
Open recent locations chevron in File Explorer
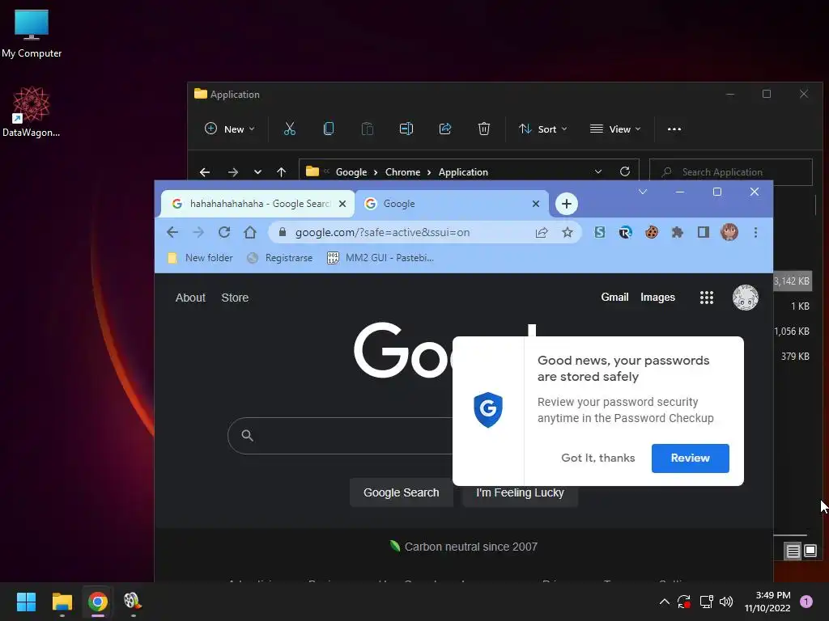pyautogui.click(x=257, y=172)
